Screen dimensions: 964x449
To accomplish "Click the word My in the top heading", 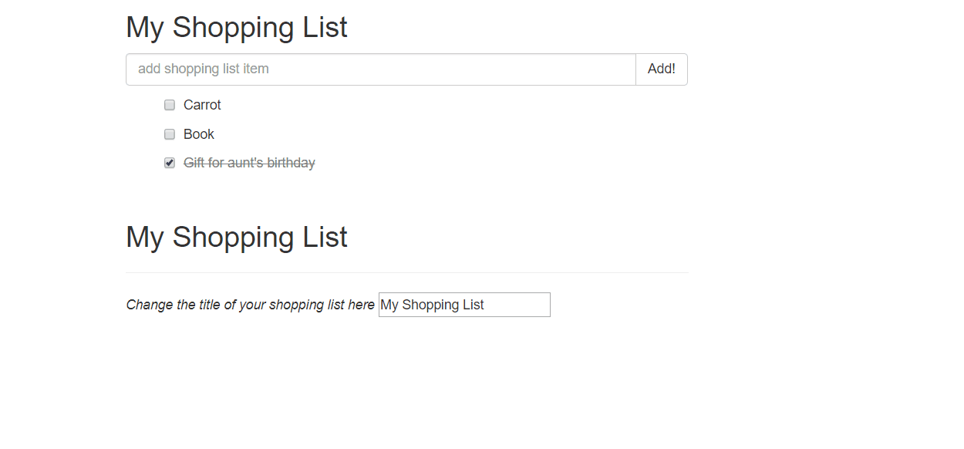I will [144, 28].
